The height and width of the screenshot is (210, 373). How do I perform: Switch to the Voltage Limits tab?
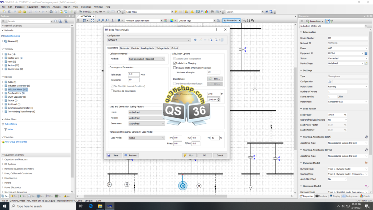click(162, 48)
